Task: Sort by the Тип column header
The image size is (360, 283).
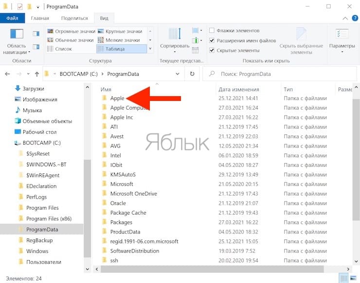Action: (288, 89)
